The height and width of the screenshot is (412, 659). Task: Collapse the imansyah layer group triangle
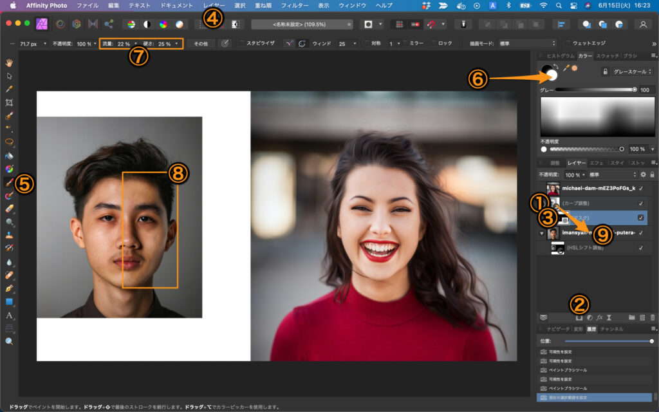coord(542,233)
